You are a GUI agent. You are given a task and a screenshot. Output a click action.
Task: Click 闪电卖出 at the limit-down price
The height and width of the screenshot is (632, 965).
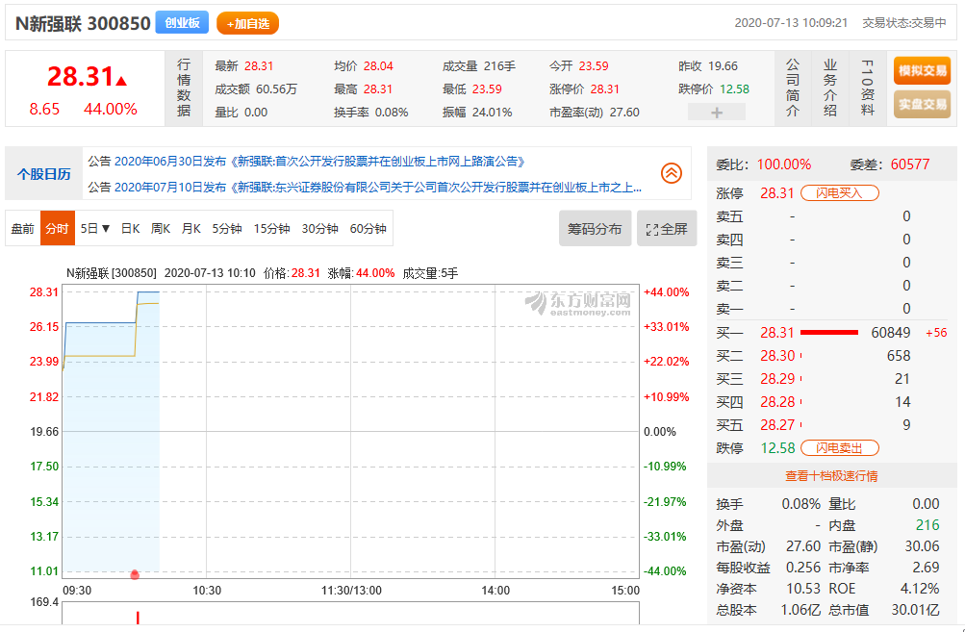[840, 448]
